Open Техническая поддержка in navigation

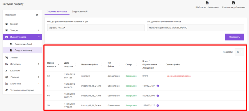tap(22, 90)
